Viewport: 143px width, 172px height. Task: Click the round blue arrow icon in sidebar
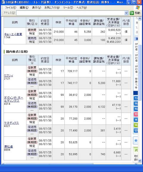(x=136, y=140)
